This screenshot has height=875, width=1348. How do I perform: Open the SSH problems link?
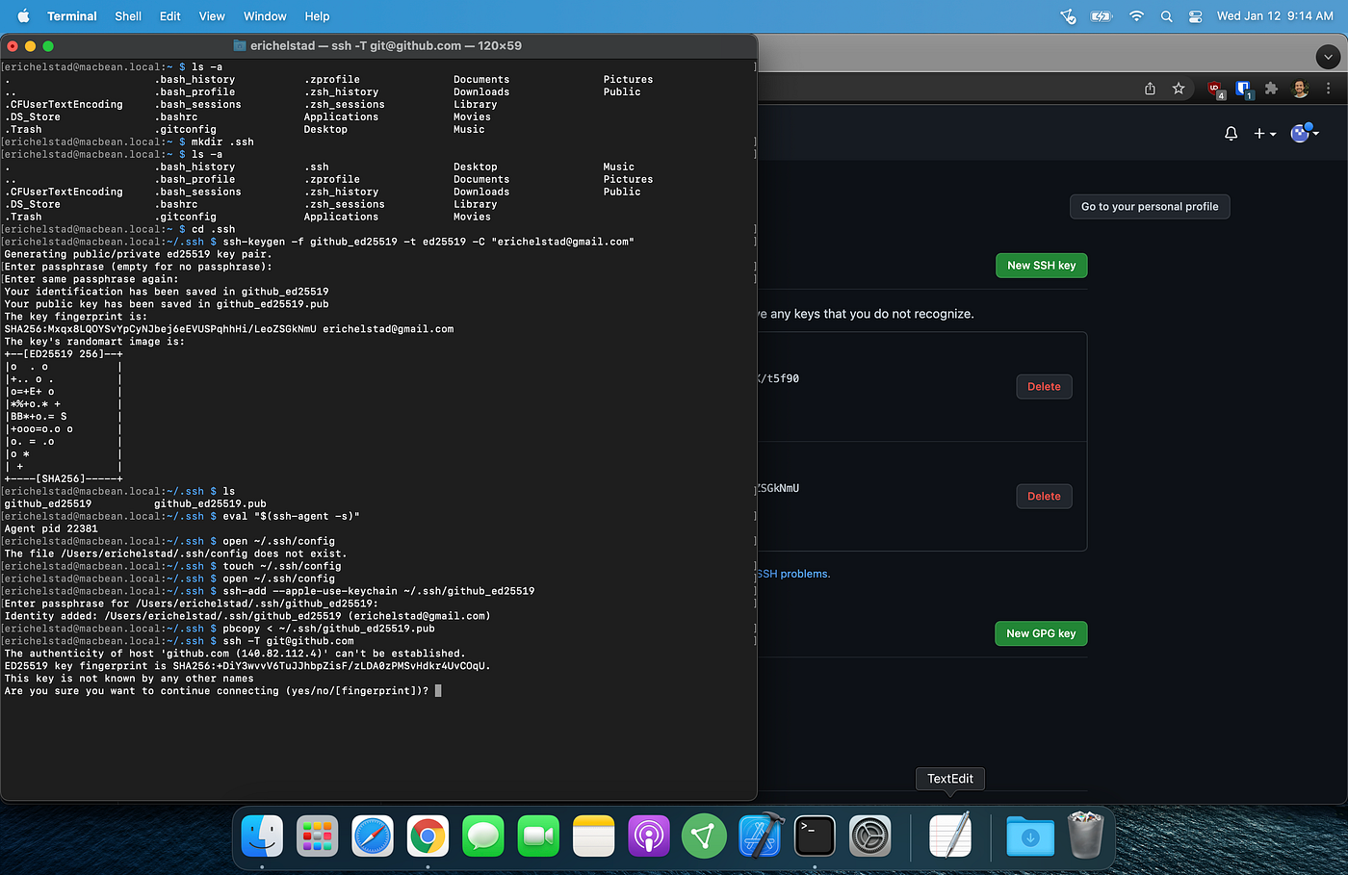click(x=794, y=574)
